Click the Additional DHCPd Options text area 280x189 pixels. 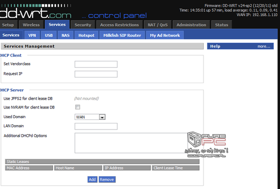point(131,143)
